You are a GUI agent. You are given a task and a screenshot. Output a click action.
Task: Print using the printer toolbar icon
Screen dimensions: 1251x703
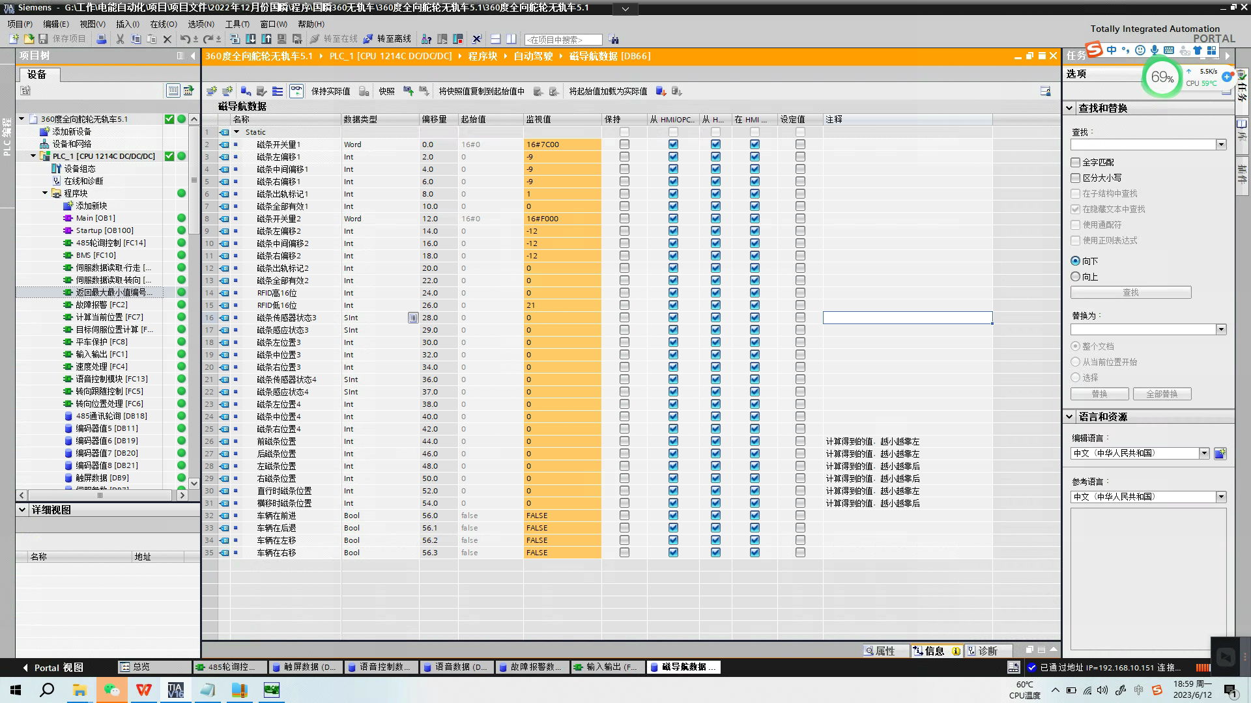point(101,39)
